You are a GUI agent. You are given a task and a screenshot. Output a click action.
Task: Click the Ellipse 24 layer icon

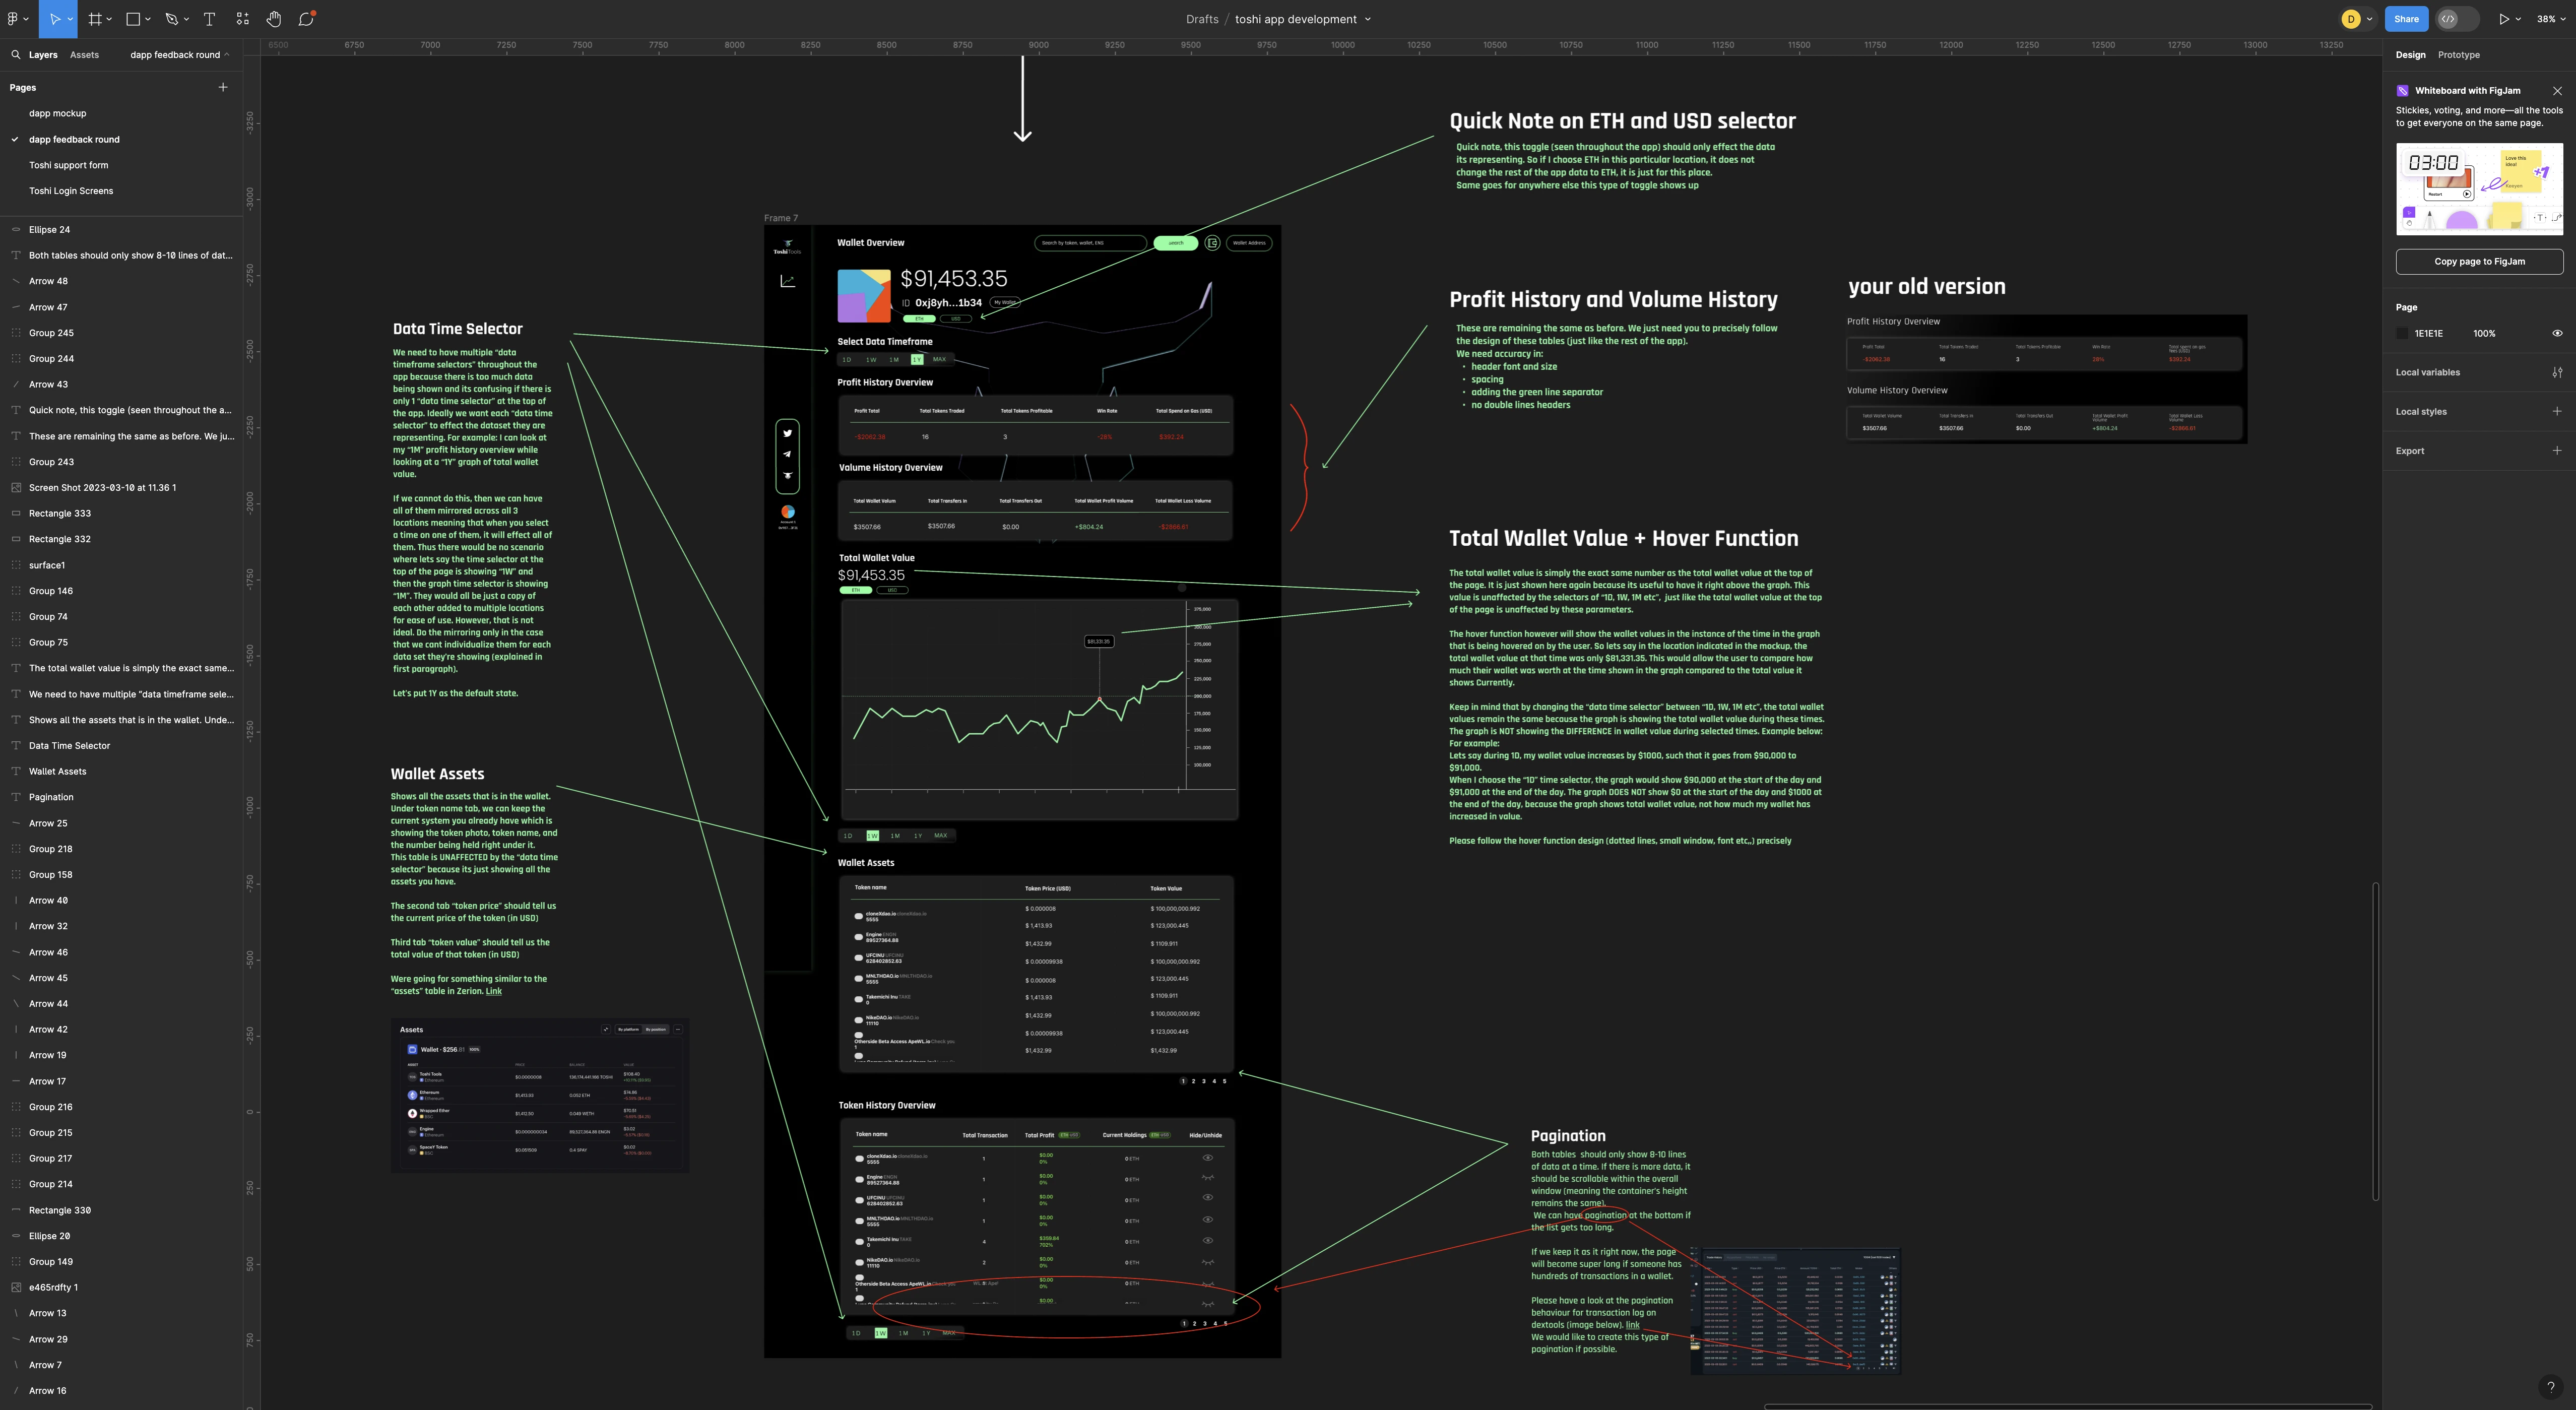[16, 230]
